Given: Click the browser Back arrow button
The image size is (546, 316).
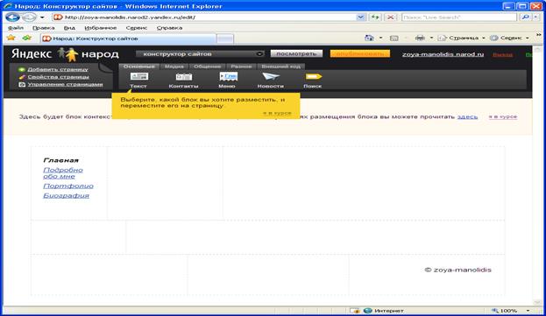Looking at the screenshot, I should [x=12, y=17].
